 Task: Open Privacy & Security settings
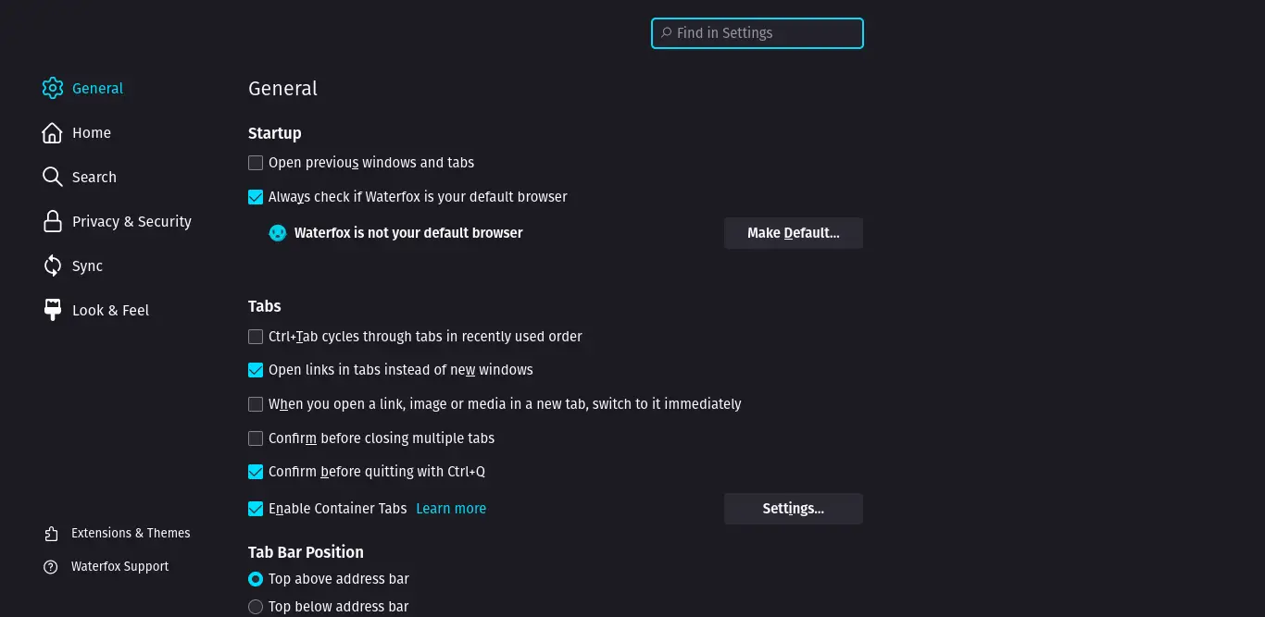click(x=132, y=222)
